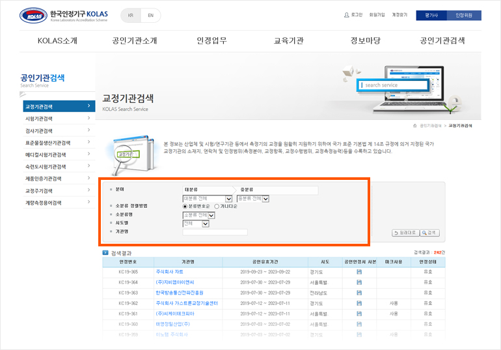Click the 로그인 person icon
The height and width of the screenshot is (350, 501).
347,15
